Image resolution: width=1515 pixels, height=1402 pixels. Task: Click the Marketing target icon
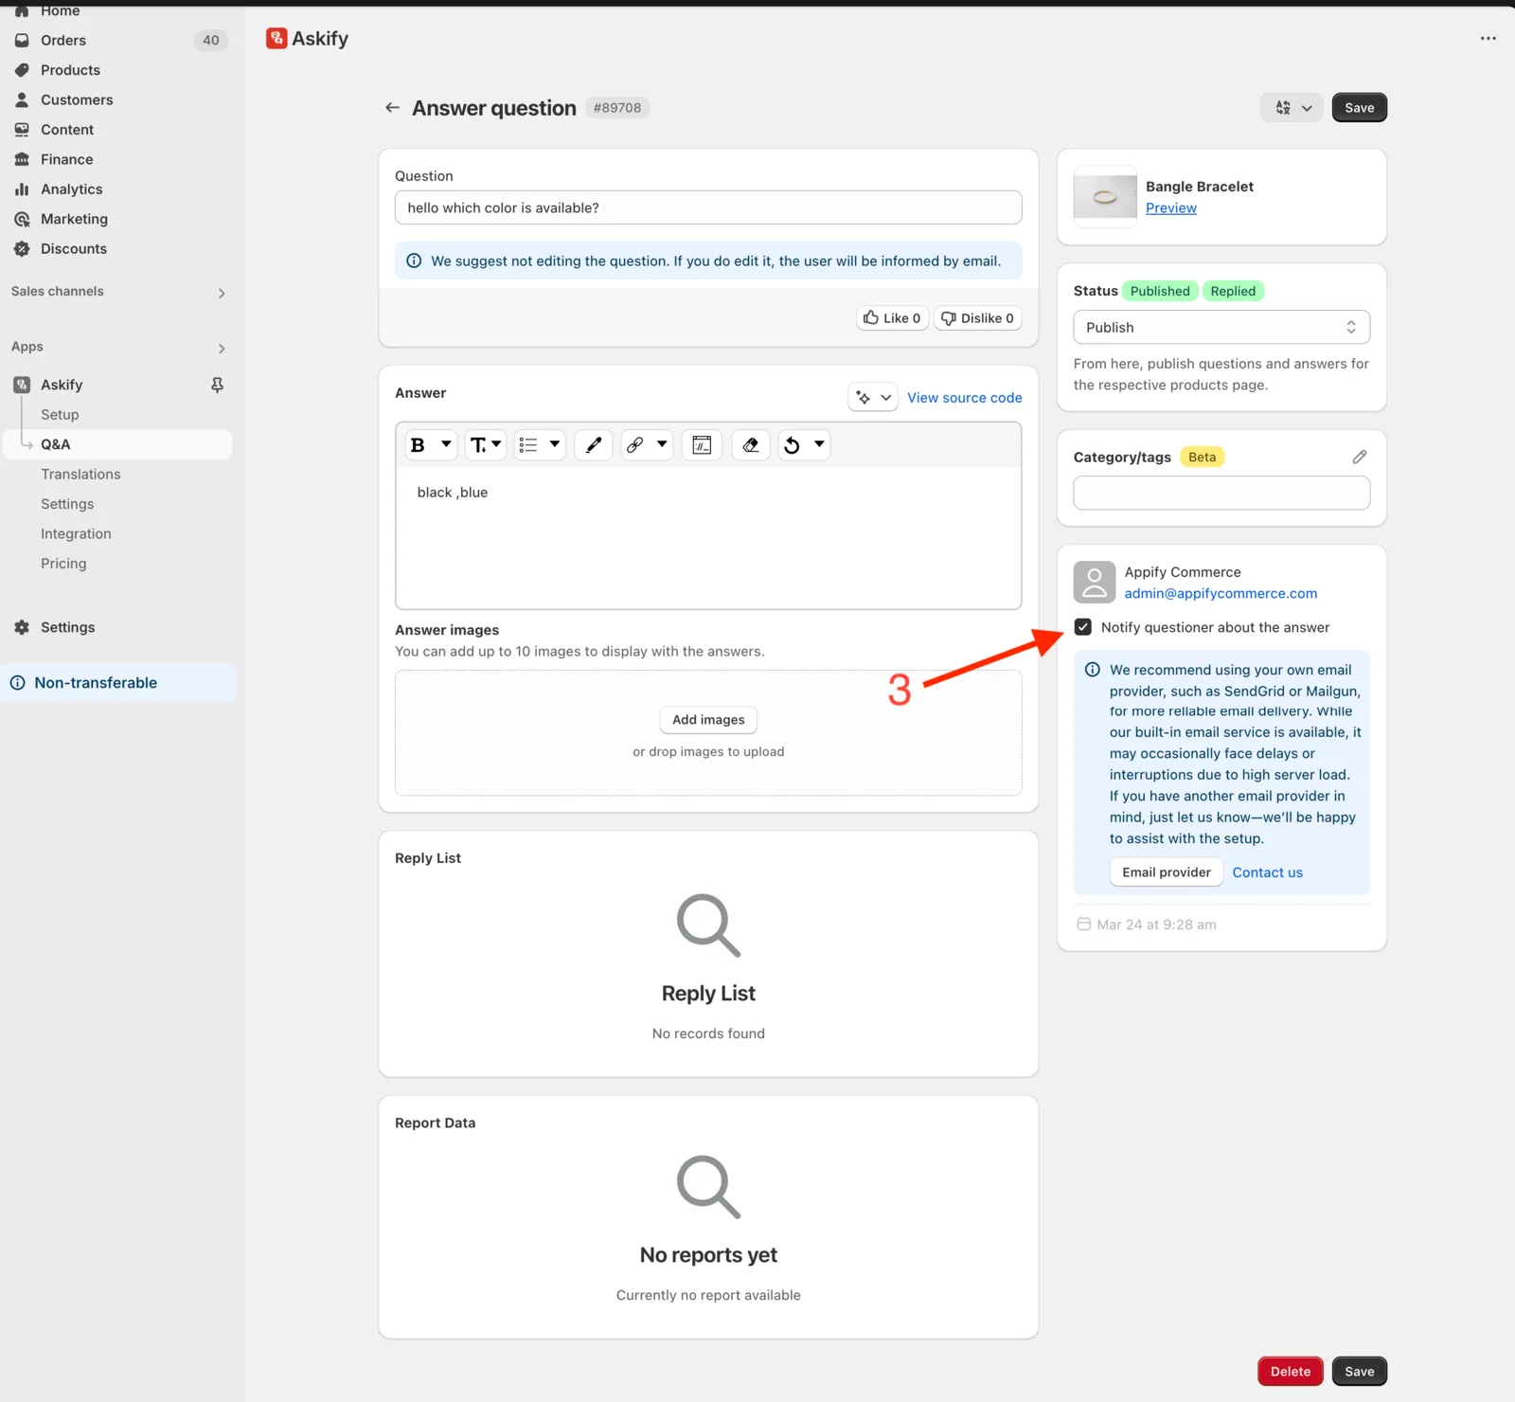tap(22, 219)
